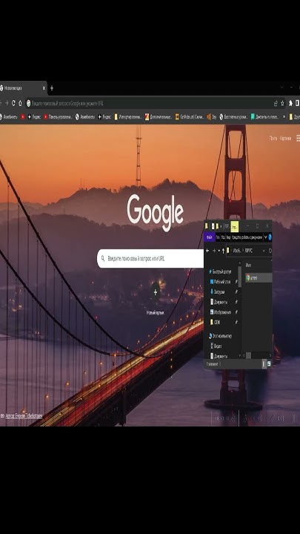Expand the Explorer ribbon with chevron
Image resolution: width=300 pixels, height=534 pixels.
266,237
